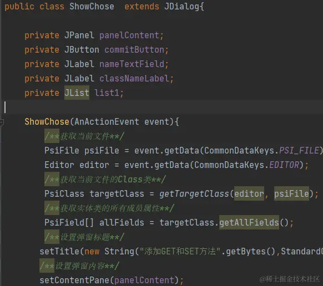Click the highlighted JList type
Screen dimensions: 323x286
click(x=77, y=93)
